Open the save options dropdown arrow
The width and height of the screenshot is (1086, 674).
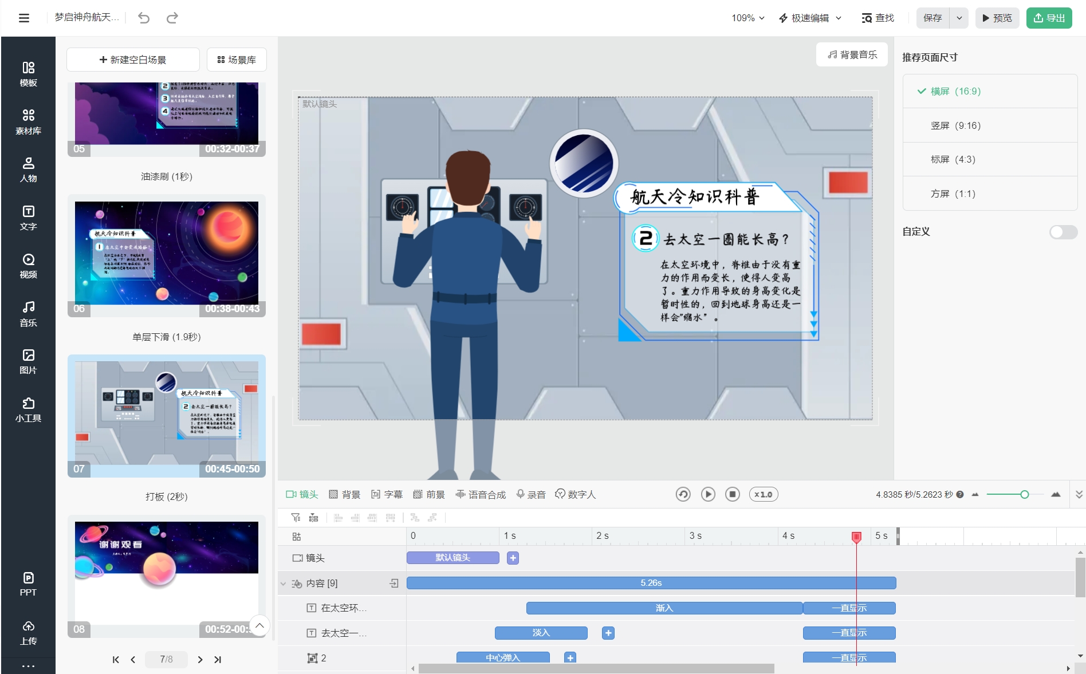(x=959, y=18)
